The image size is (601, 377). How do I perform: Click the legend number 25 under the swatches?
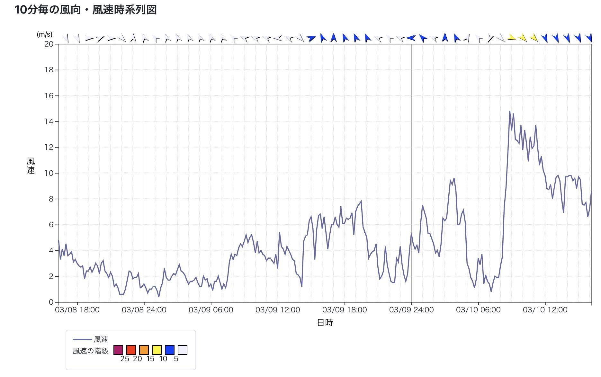125,359
